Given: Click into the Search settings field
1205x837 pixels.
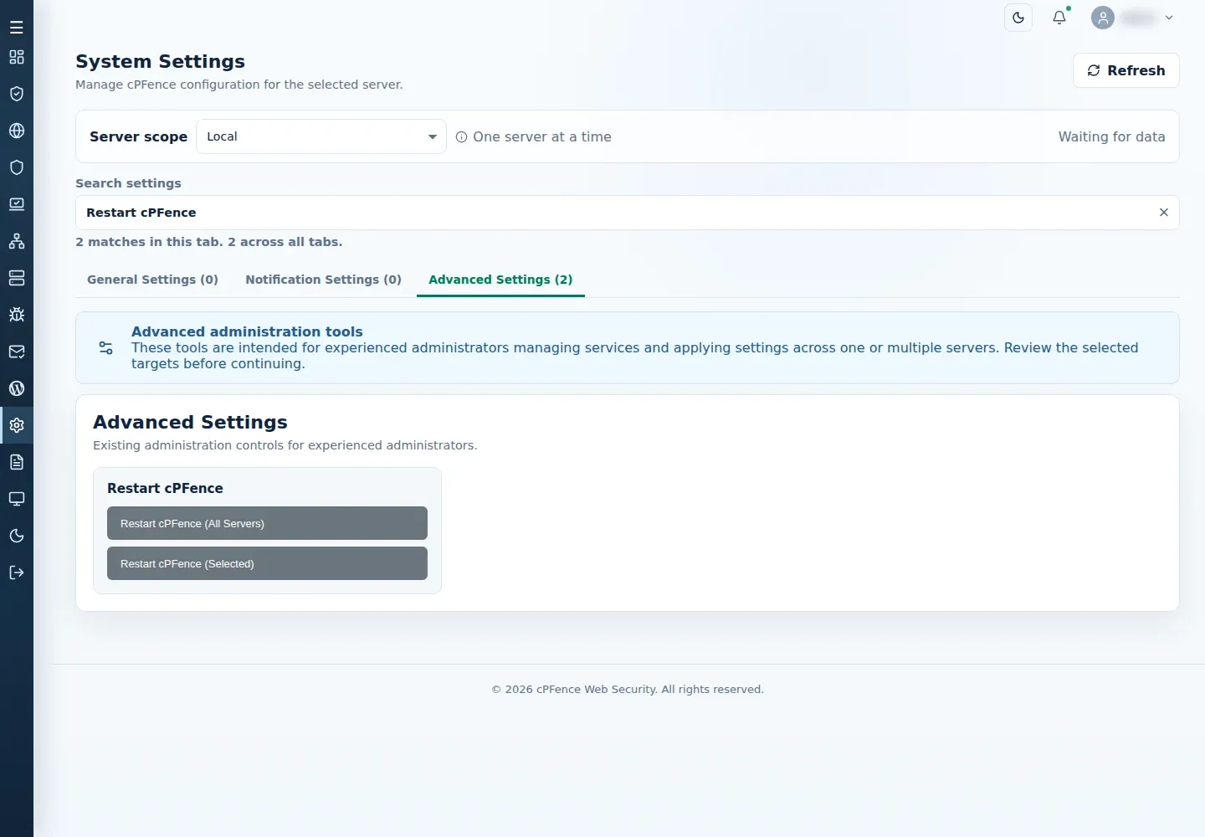Looking at the screenshot, I should tap(628, 213).
